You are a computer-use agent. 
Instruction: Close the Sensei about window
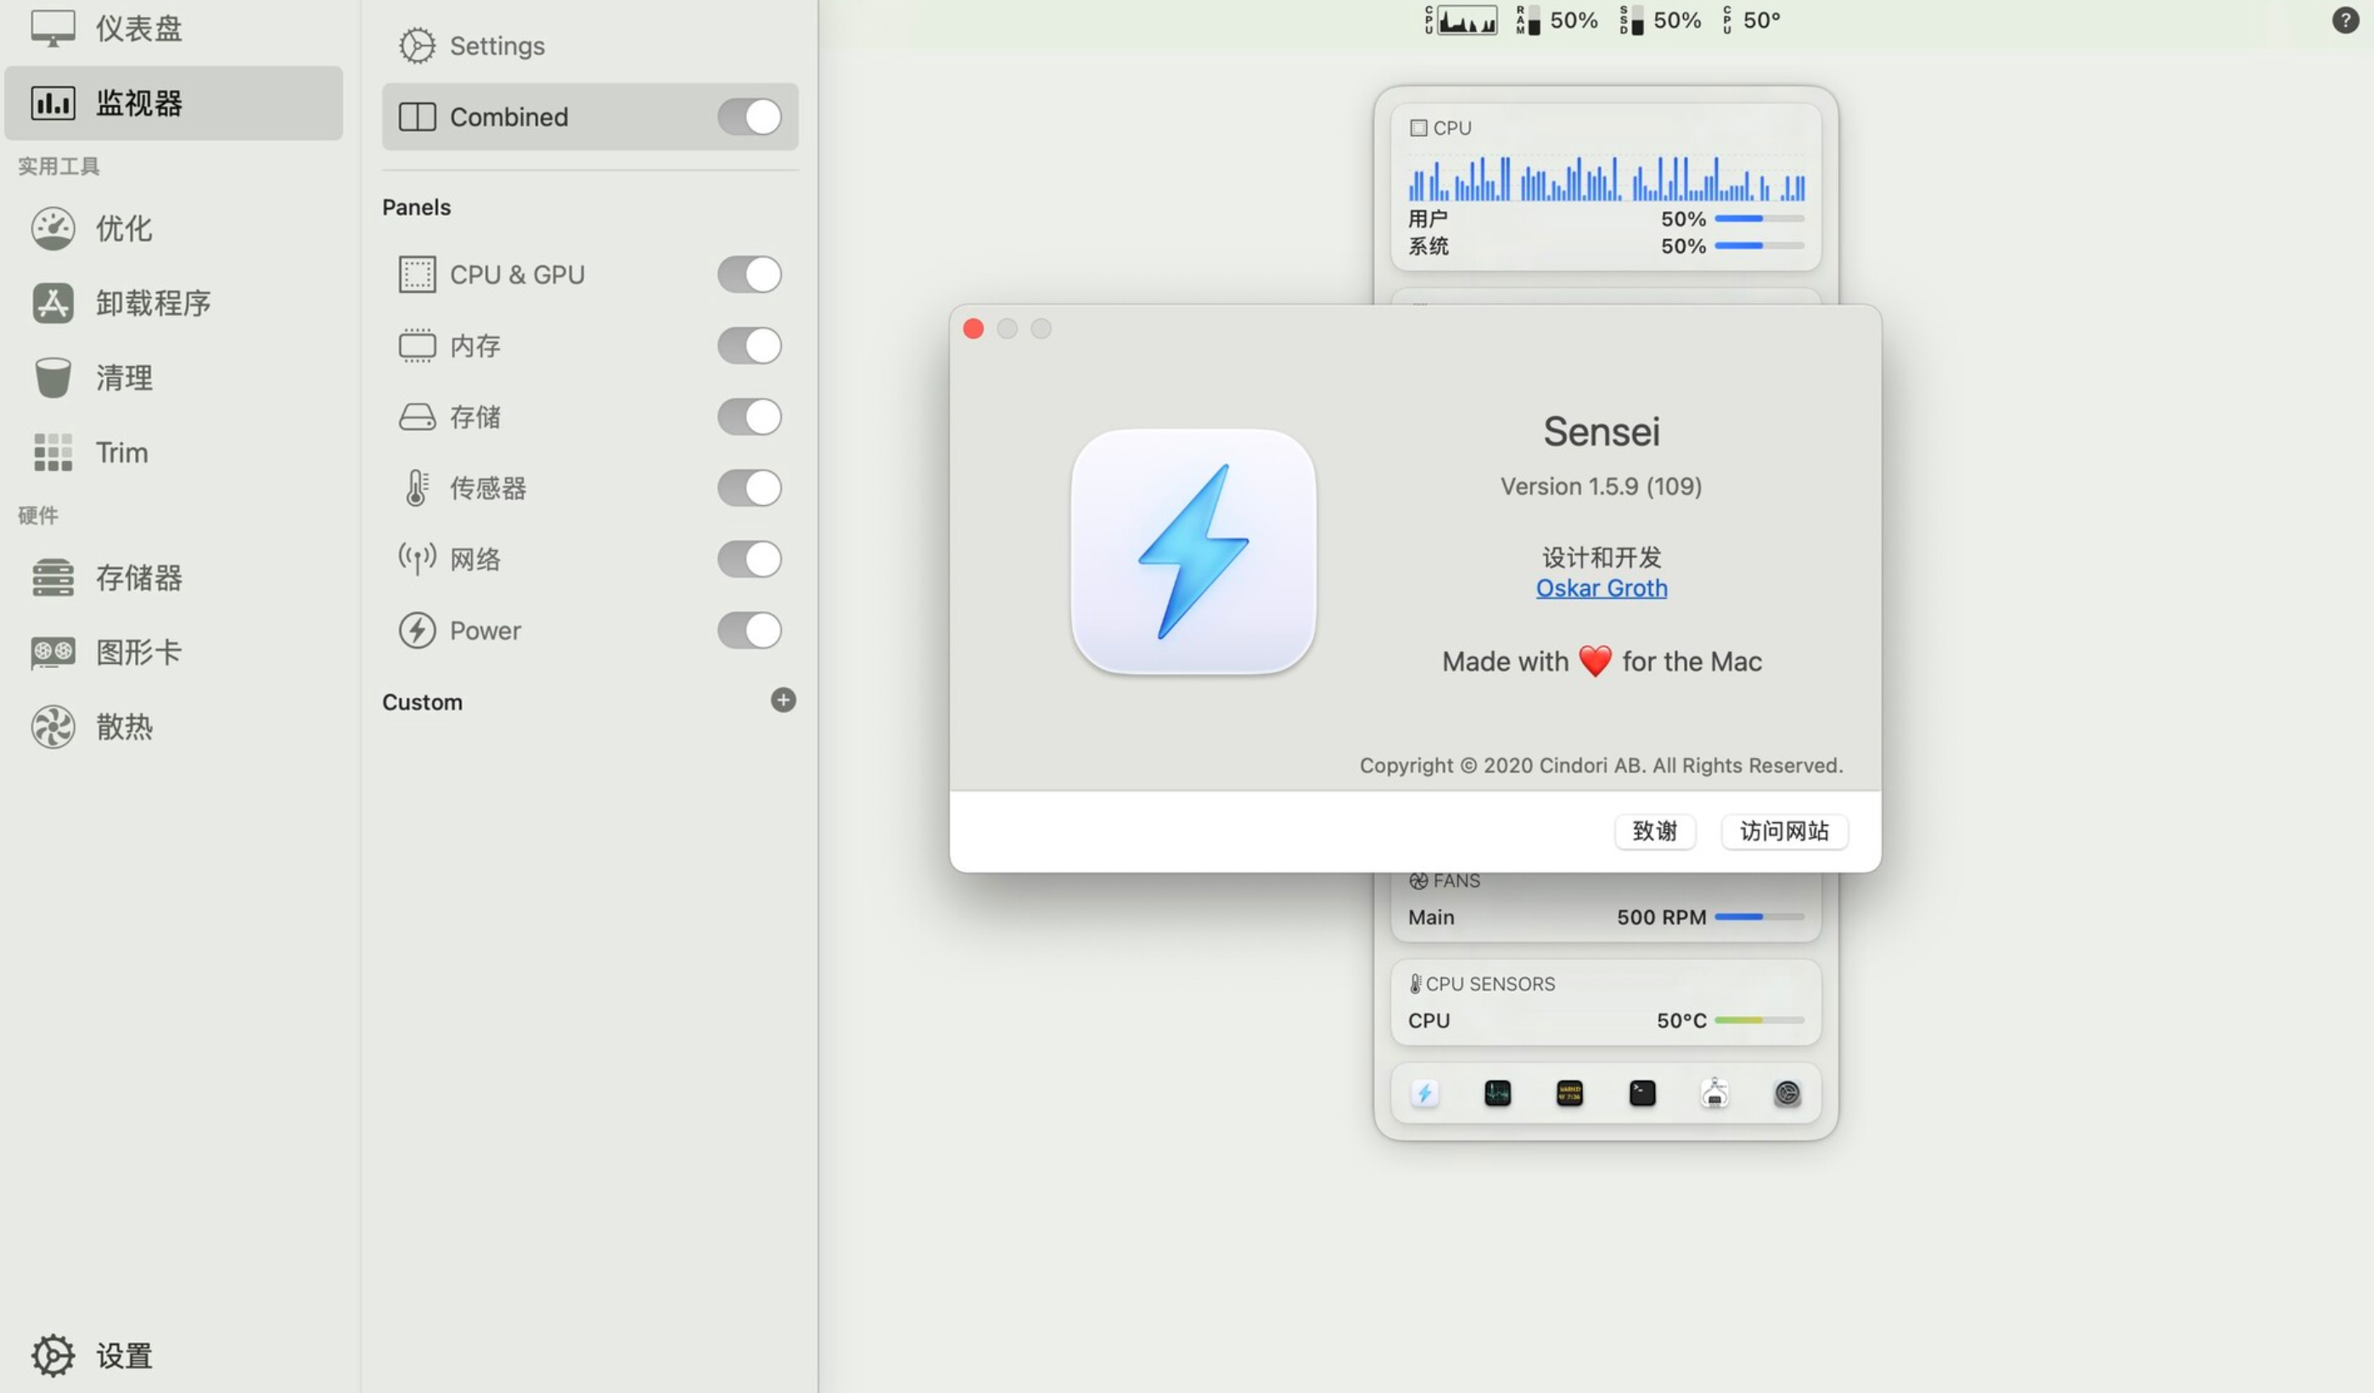pos(974,329)
